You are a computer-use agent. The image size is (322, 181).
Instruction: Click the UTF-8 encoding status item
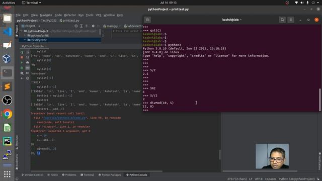[258, 179]
